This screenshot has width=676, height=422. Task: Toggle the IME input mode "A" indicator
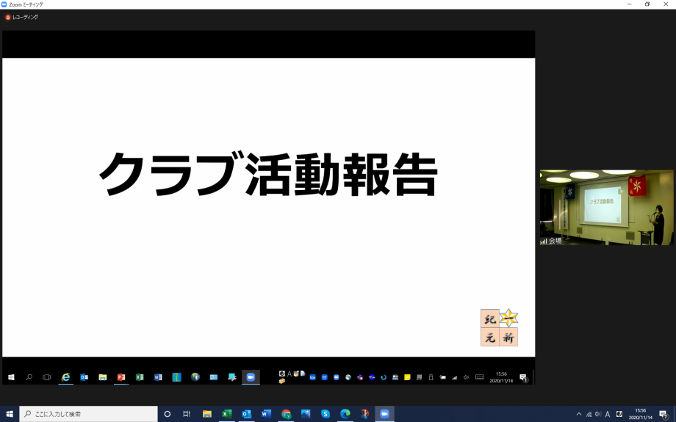click(608, 414)
